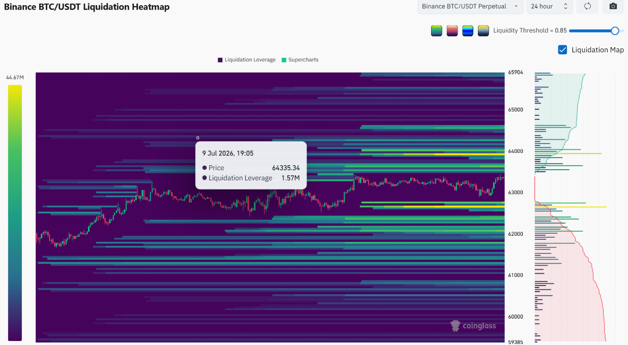The image size is (628, 345).
Task: Open the Binance BTC/USDT Perpetual pair dropdown
Action: click(470, 6)
